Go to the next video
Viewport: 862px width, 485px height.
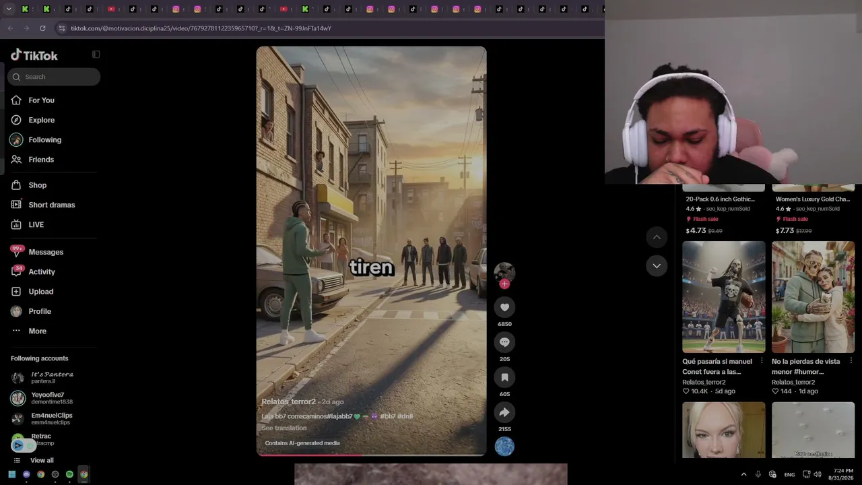point(657,266)
